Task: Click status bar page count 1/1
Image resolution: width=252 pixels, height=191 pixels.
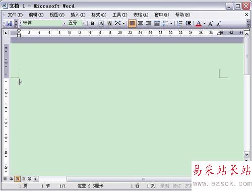Action: click(x=62, y=186)
